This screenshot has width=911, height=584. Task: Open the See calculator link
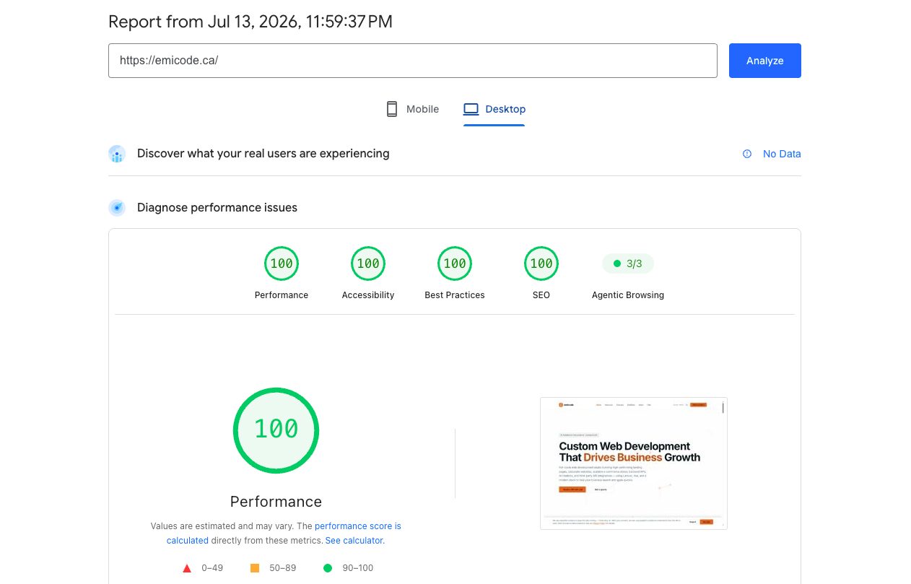tap(354, 540)
